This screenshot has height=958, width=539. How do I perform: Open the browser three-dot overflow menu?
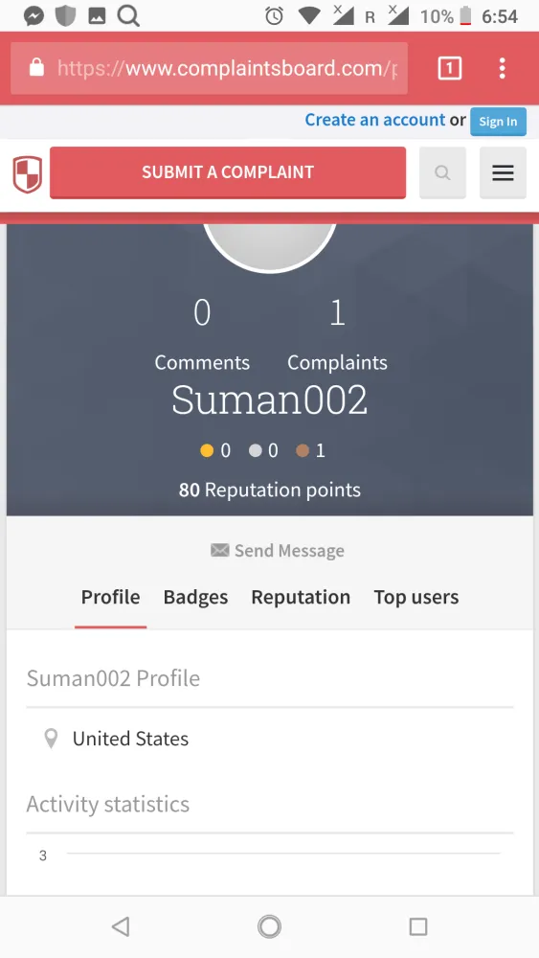(502, 68)
